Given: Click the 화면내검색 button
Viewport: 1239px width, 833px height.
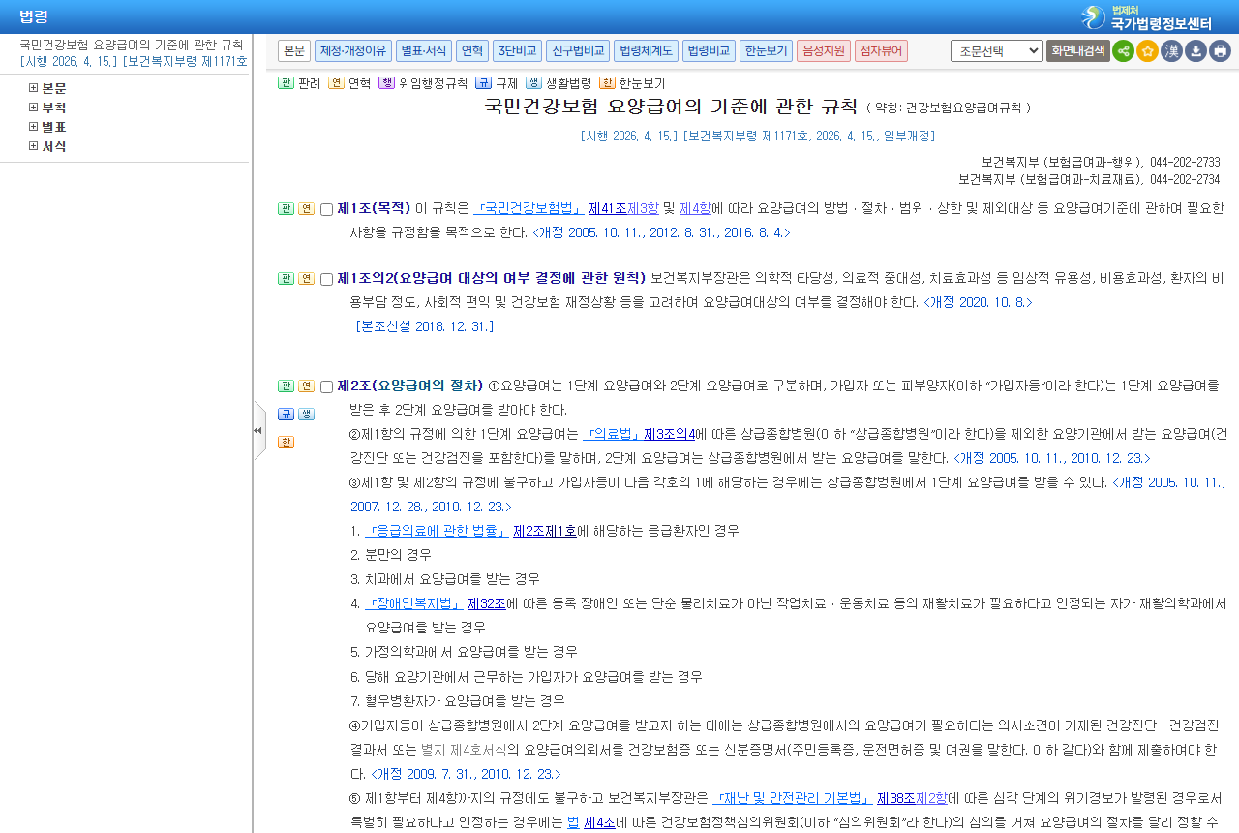Looking at the screenshot, I should tap(1078, 50).
